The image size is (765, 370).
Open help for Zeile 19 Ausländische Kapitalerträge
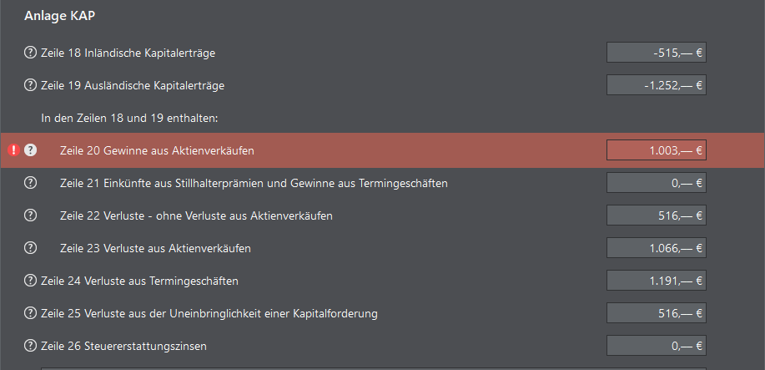click(31, 85)
